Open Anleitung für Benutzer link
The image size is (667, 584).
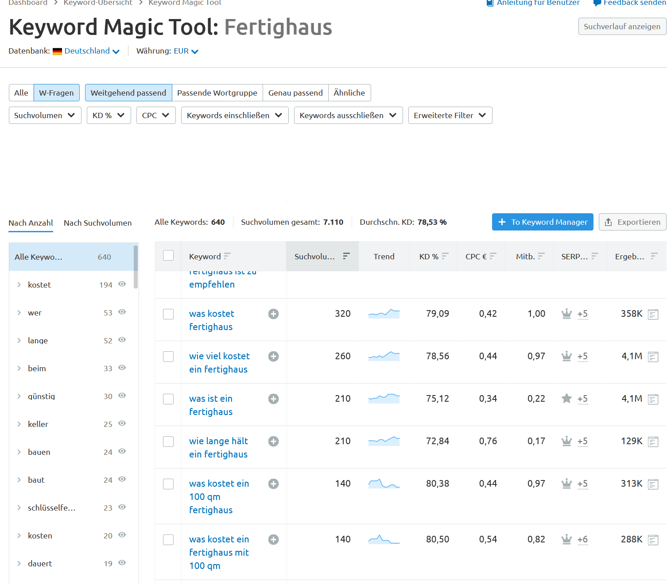tap(538, 3)
